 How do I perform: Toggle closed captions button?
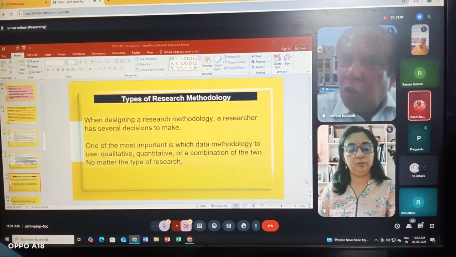tap(229, 226)
